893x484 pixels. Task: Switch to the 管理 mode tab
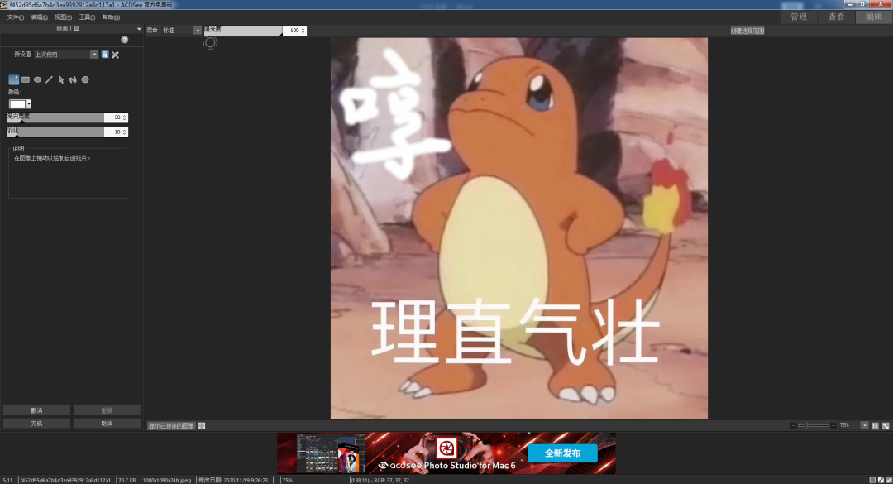point(799,17)
